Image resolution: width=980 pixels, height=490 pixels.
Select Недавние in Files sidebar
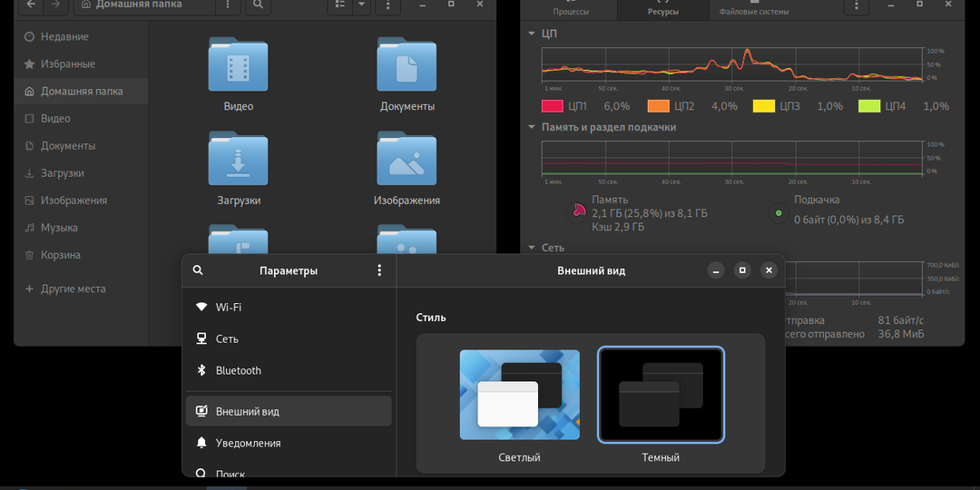[82, 37]
